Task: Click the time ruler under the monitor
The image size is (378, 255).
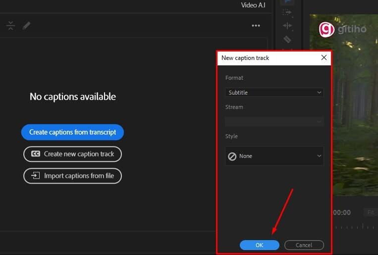Action: coord(355,227)
